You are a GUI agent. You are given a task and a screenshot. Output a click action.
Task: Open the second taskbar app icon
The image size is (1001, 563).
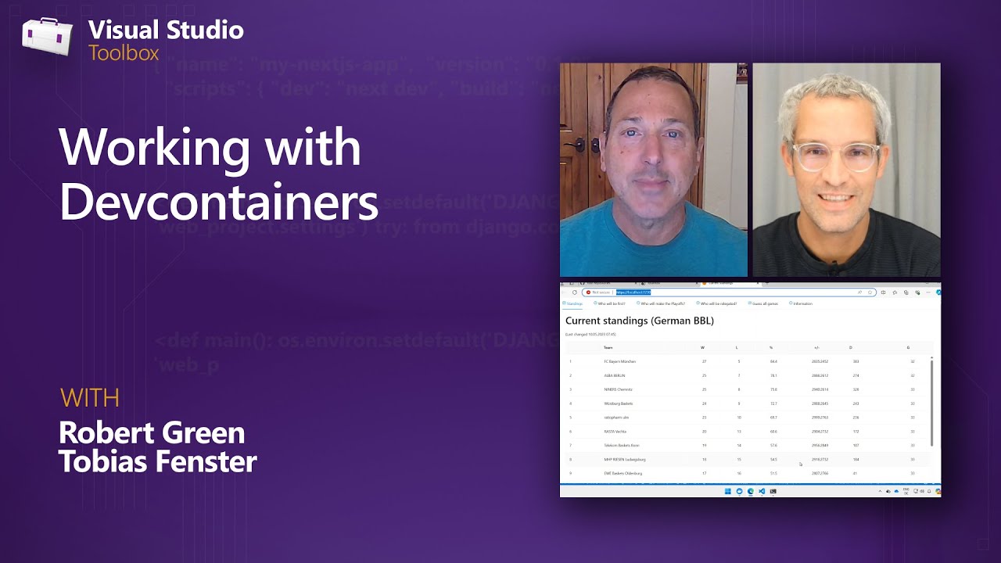pyautogui.click(x=739, y=491)
